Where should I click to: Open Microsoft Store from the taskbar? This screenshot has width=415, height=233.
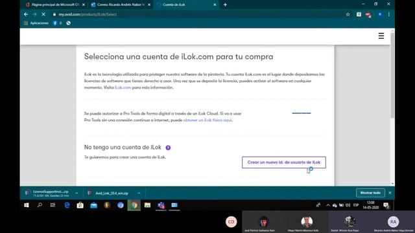[80, 205]
